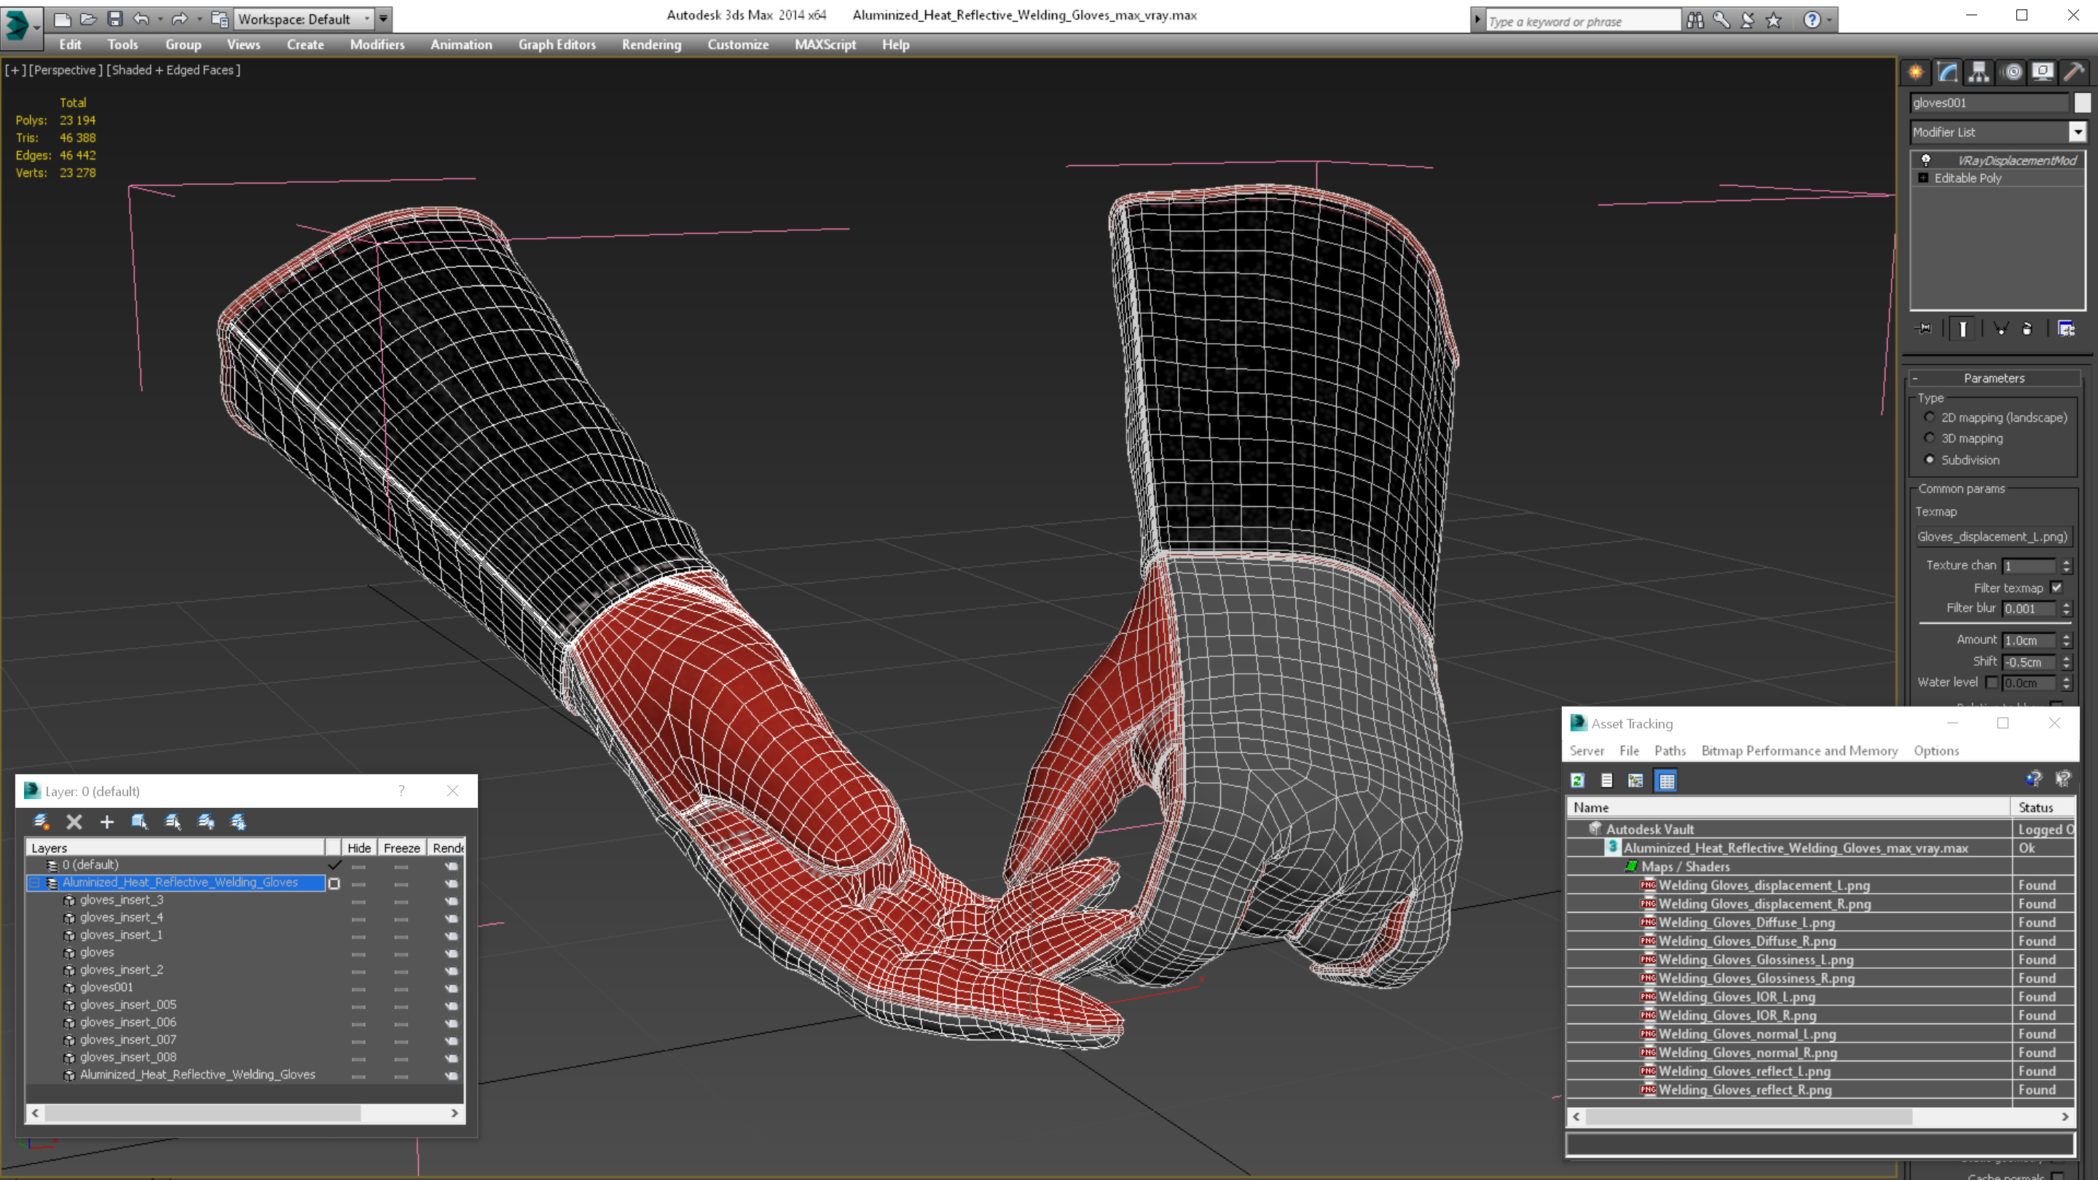
Task: Click Freeze/Unfreeze All Layers icon
Action: coord(237,822)
